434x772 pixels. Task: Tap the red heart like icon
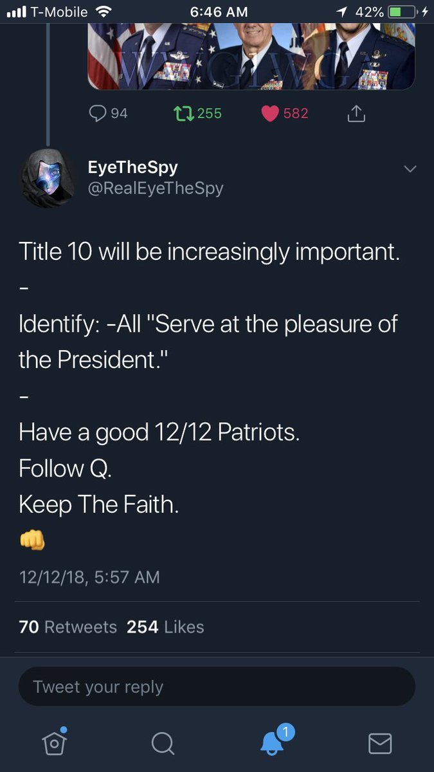271,113
